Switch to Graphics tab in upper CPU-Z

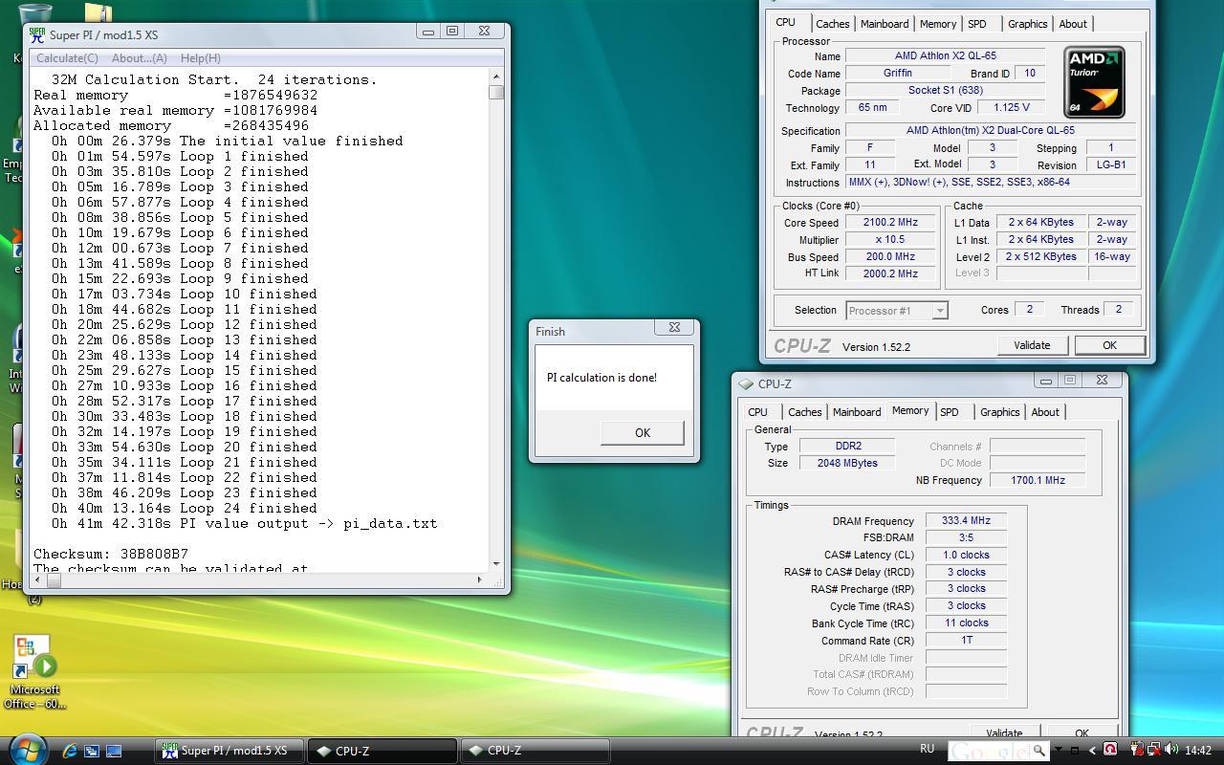1028,24
